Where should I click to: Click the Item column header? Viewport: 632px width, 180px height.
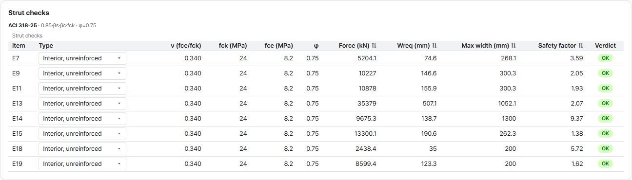coord(19,46)
